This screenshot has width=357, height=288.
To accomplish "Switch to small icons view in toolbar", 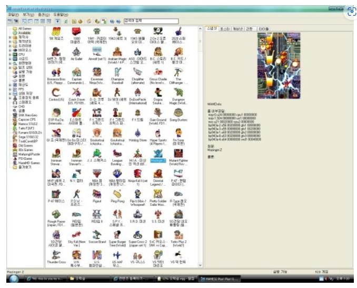I will (x=30, y=21).
